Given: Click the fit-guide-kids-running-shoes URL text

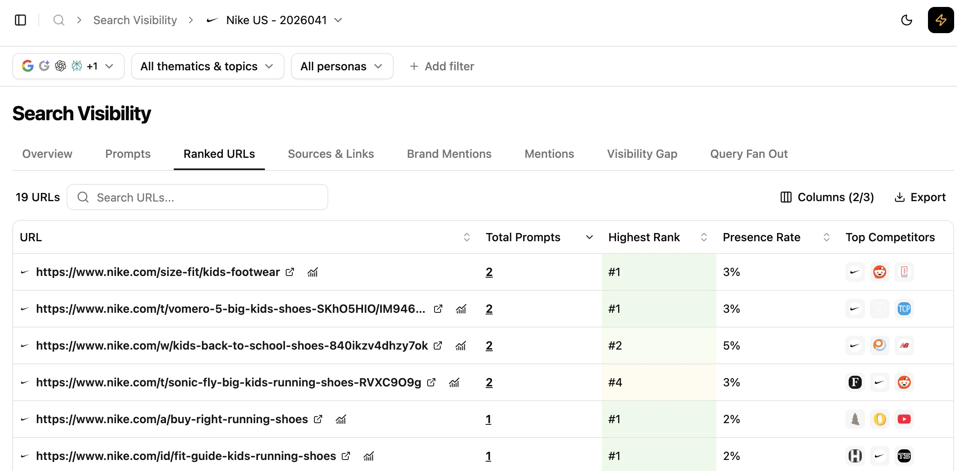Looking at the screenshot, I should [x=186, y=456].
